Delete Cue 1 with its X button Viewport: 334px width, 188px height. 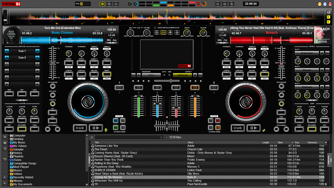[x=37, y=51]
